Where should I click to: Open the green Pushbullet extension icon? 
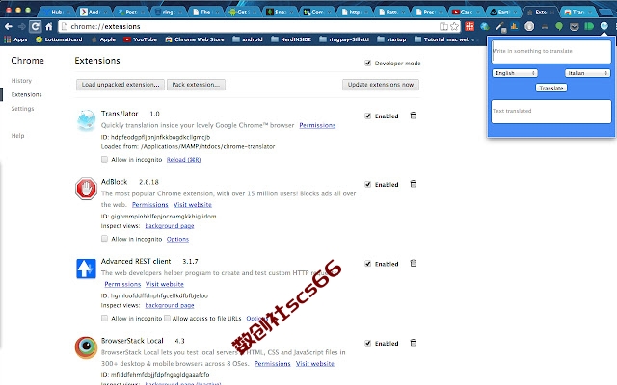[589, 26]
